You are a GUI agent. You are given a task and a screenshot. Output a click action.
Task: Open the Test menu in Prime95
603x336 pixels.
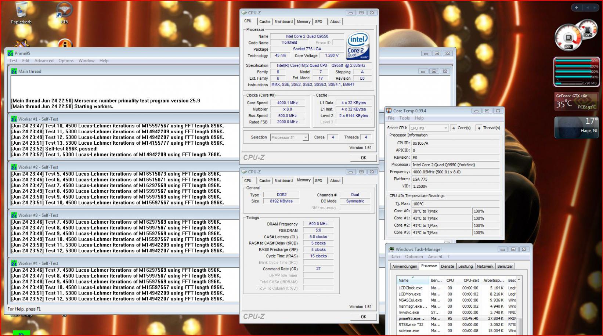(x=13, y=61)
